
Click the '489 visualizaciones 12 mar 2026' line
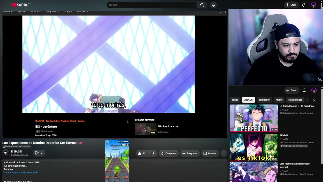pos(22,162)
